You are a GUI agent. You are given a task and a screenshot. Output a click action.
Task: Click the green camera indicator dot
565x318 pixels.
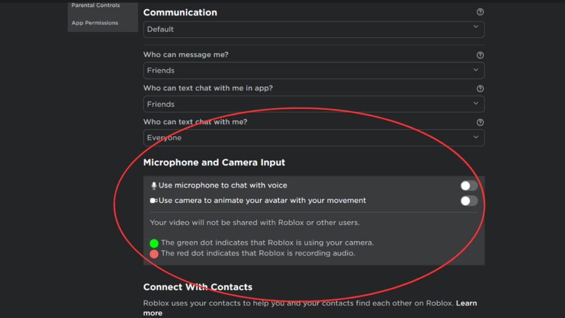coord(154,242)
